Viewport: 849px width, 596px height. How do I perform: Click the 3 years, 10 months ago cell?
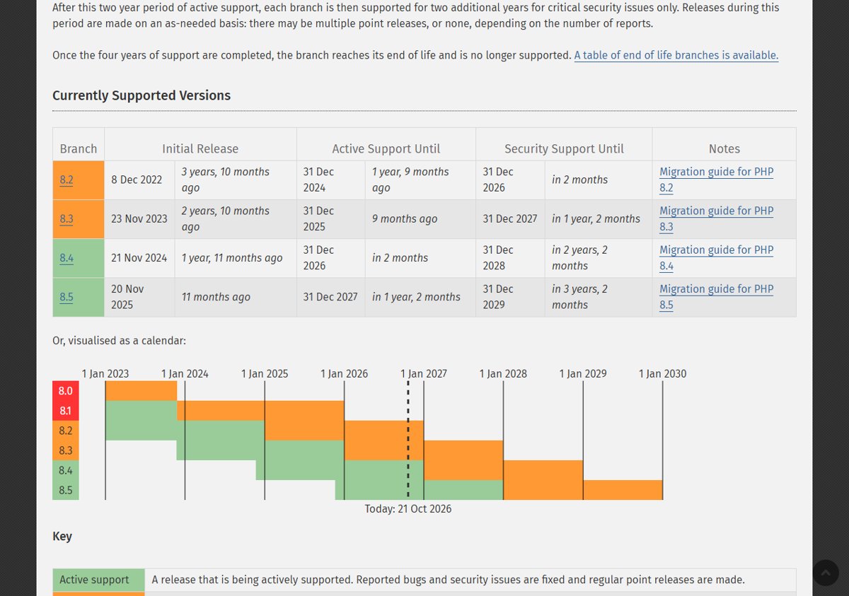pos(236,180)
